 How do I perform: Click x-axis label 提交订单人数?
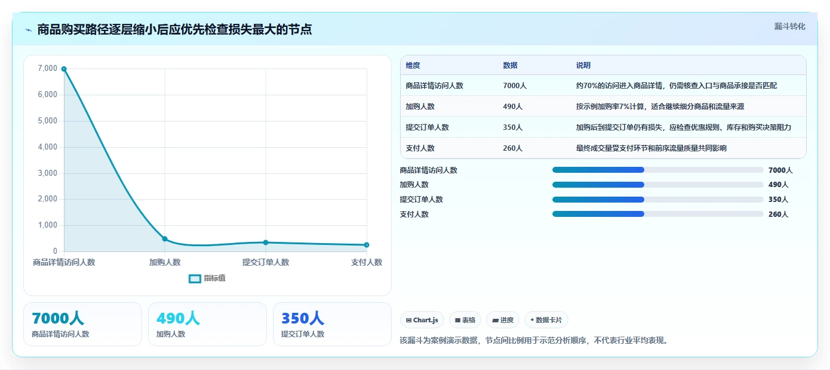(x=266, y=262)
